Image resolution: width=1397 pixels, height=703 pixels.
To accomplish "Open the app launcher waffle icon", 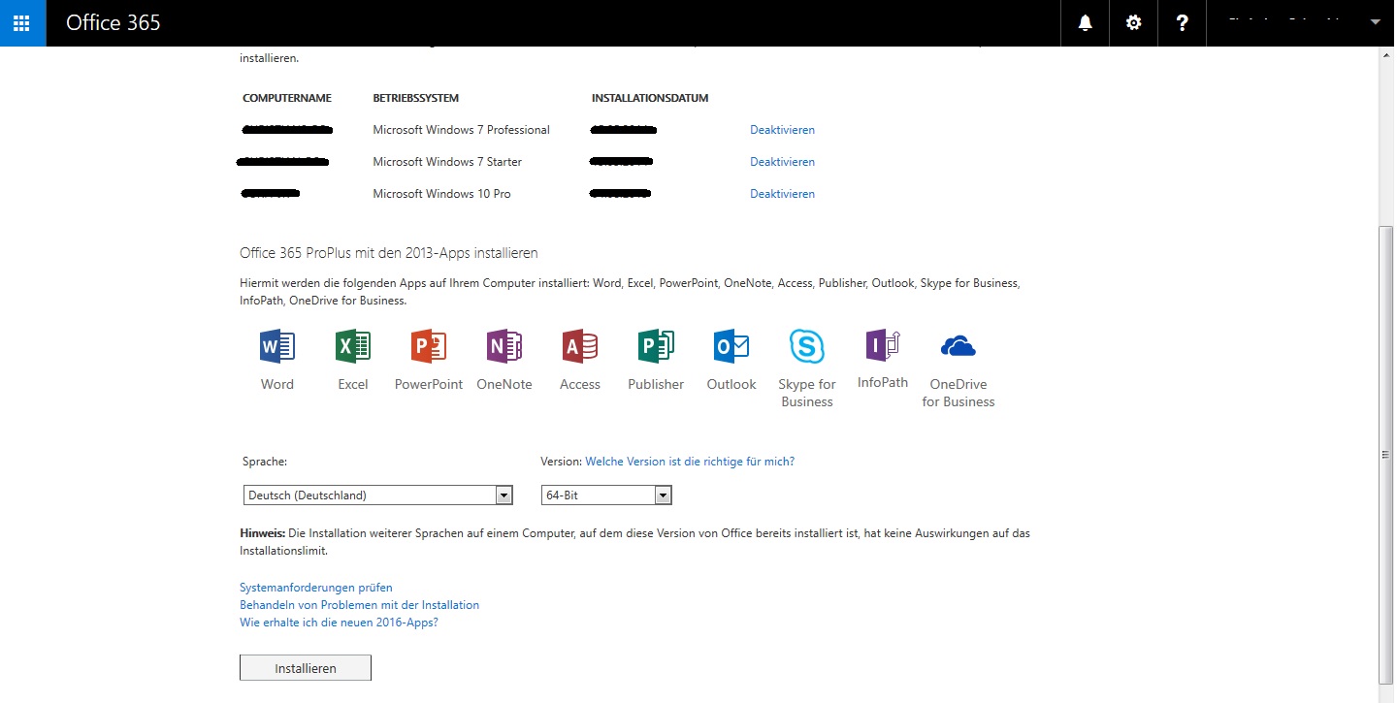I will coord(22,22).
